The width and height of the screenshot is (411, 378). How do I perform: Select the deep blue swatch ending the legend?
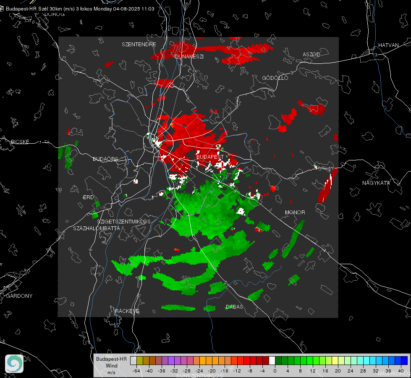(404, 360)
